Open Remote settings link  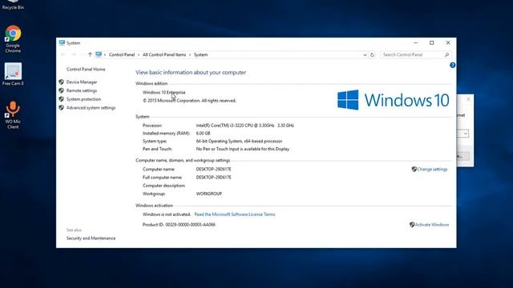click(x=82, y=90)
